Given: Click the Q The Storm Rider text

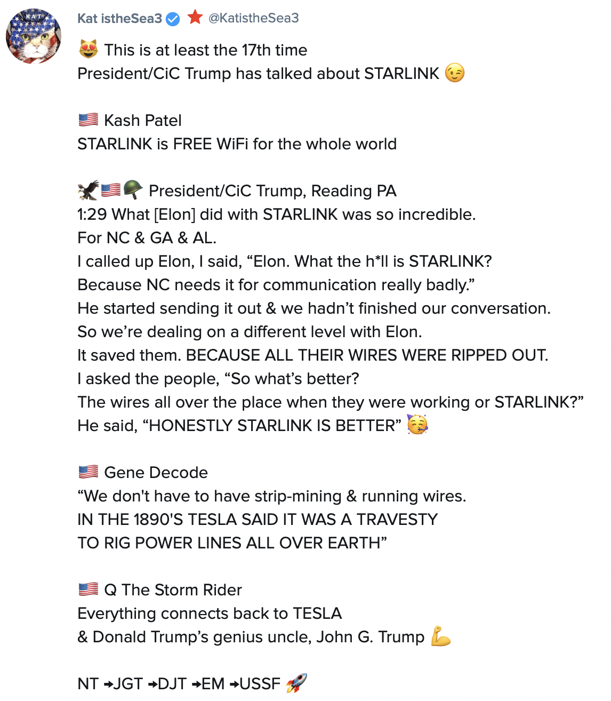Looking at the screenshot, I should click(x=173, y=590).
